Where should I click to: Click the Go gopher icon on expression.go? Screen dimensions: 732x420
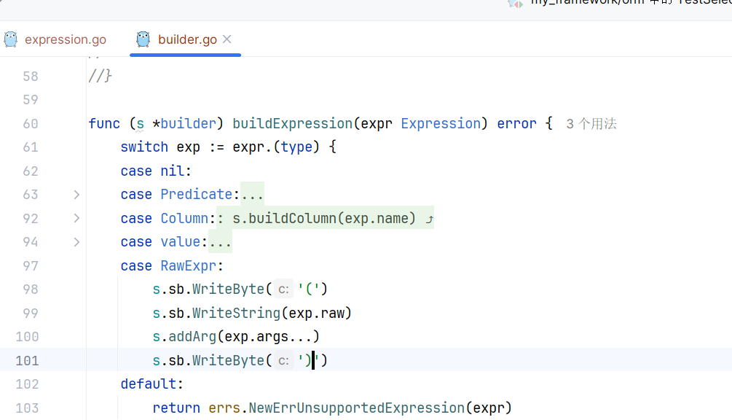coord(11,39)
